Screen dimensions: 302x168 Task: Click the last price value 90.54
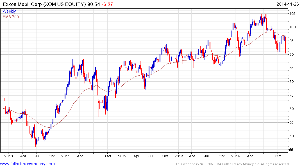click(94, 4)
